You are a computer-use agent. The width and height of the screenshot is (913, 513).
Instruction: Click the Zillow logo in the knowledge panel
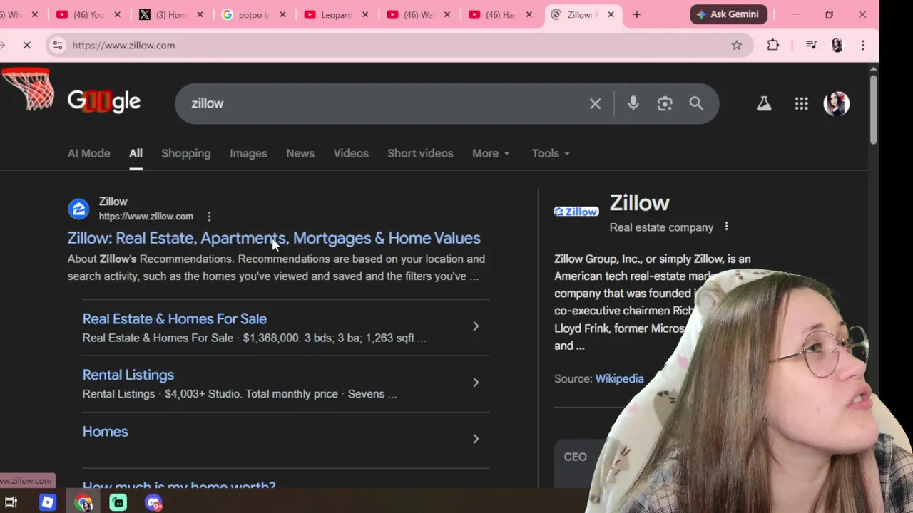point(576,212)
